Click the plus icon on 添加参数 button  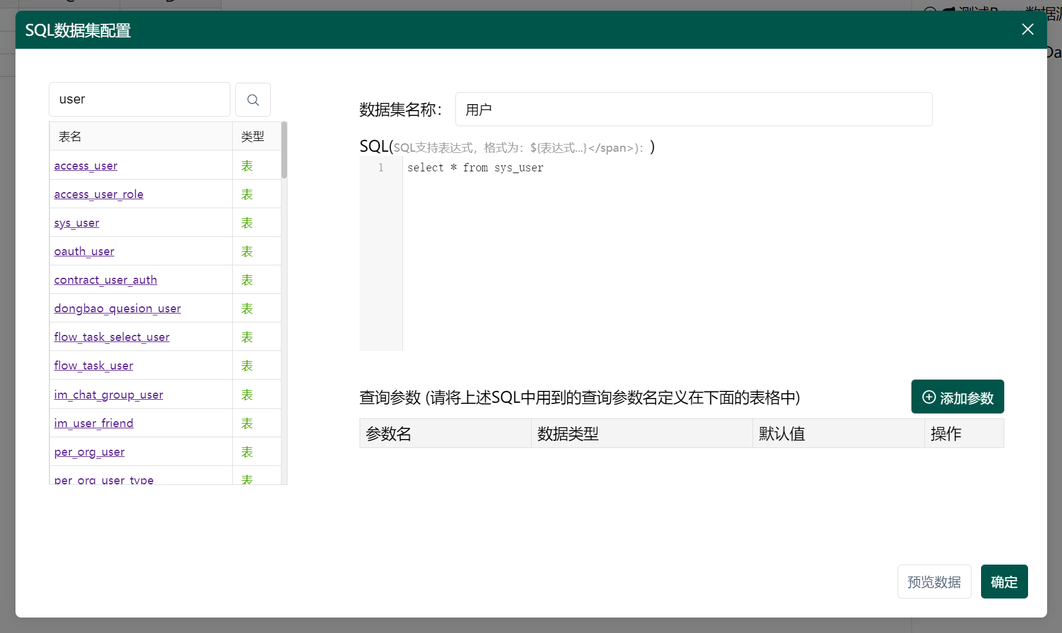click(x=929, y=397)
